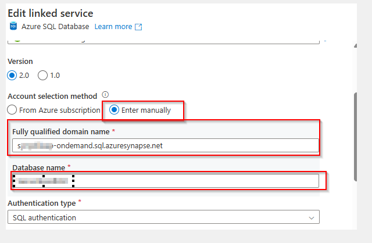Screen dimensions: 372x243
Task: Click the Account selection method info icon
Action: [x=105, y=95]
